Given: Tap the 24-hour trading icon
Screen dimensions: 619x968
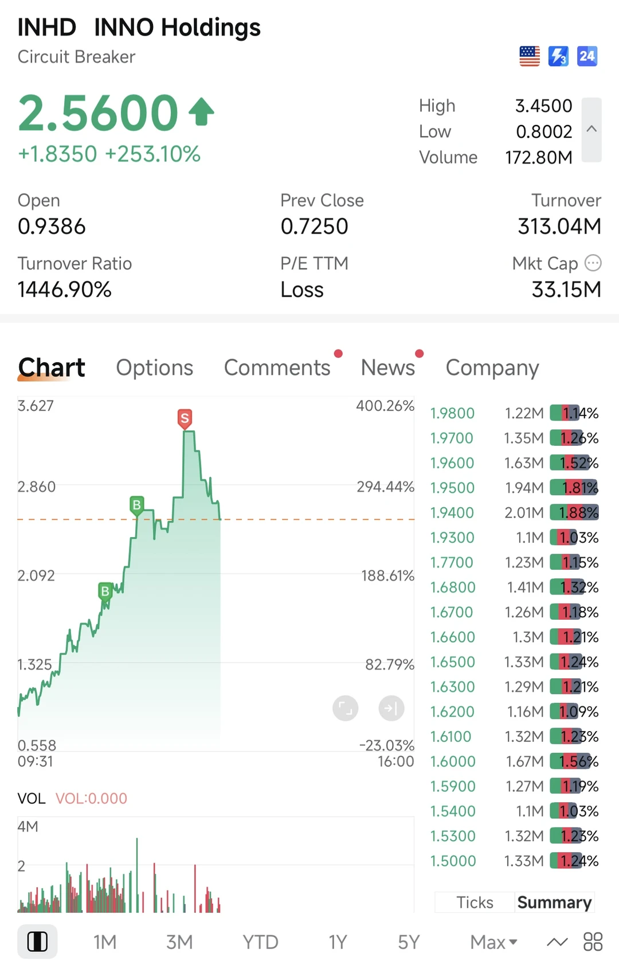Looking at the screenshot, I should click(x=587, y=56).
